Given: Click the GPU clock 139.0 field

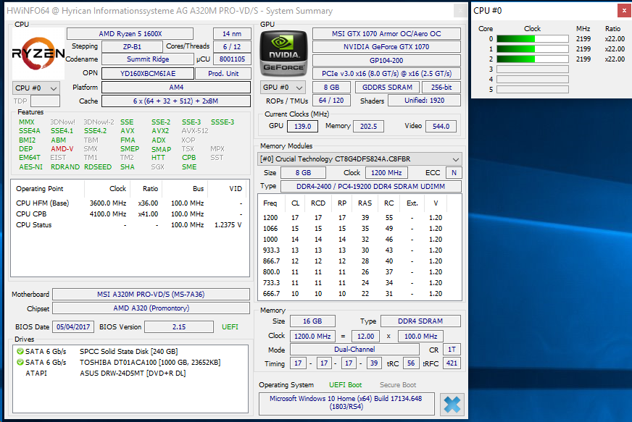Looking at the screenshot, I should point(303,127).
